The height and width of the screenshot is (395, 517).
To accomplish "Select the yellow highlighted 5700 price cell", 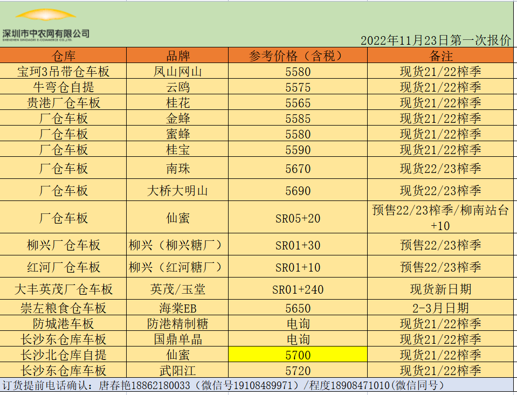I will [x=298, y=355].
